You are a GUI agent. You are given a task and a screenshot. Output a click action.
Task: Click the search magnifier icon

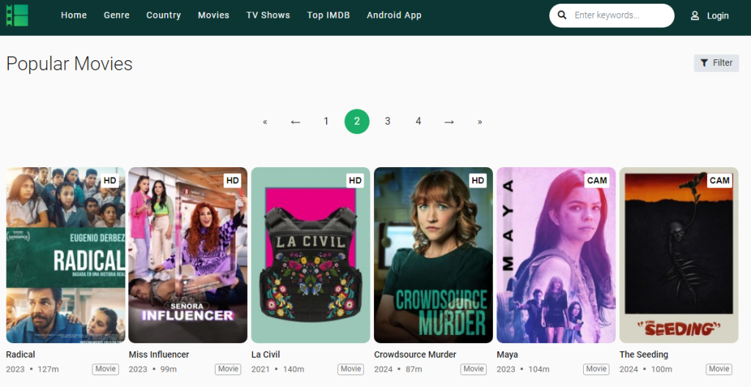(x=563, y=15)
